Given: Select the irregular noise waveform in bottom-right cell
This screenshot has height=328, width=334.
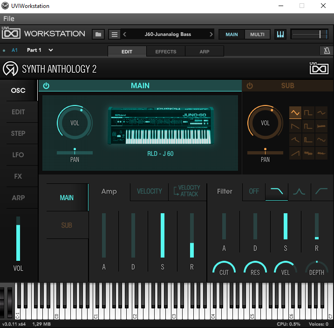Looking at the screenshot, I should [321, 153].
